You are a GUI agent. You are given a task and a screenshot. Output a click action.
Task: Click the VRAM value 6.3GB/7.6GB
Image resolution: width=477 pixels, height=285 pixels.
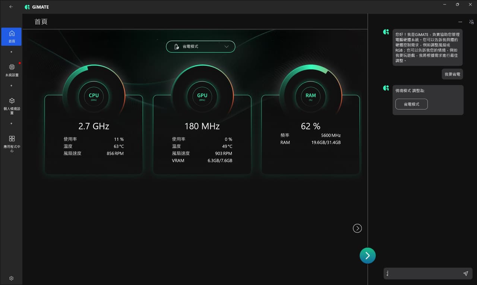point(220,160)
